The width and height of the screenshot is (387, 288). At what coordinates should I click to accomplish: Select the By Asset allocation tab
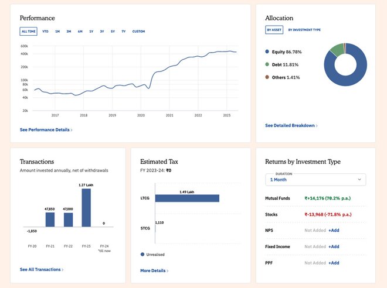(x=274, y=30)
